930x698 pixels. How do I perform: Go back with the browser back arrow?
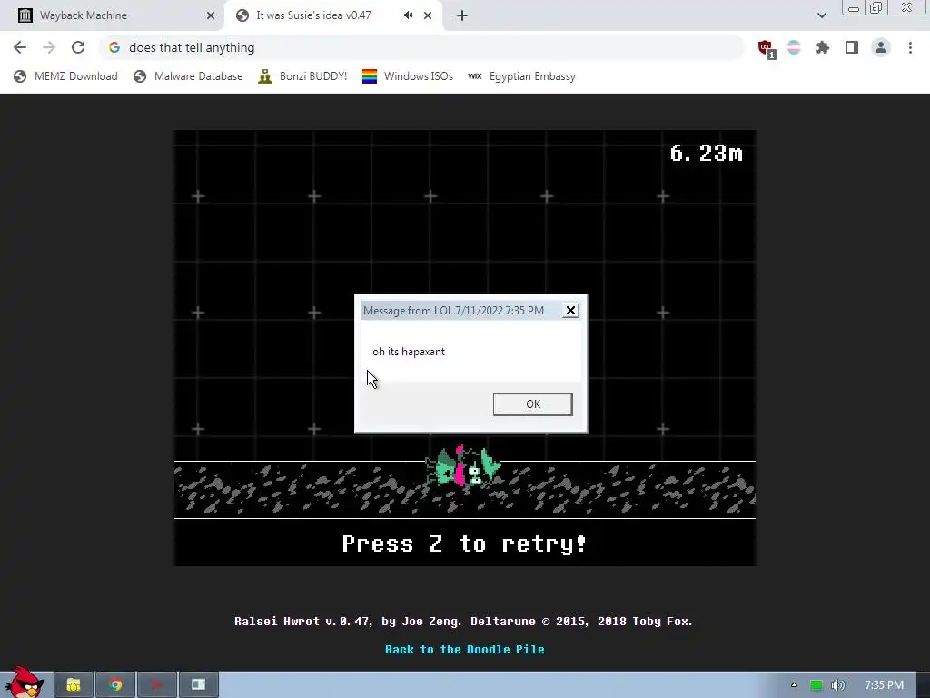point(20,47)
